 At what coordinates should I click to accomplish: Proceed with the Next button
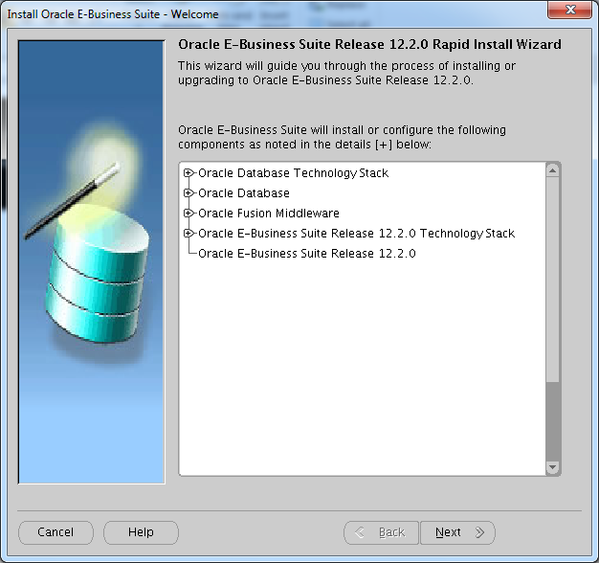(x=457, y=532)
